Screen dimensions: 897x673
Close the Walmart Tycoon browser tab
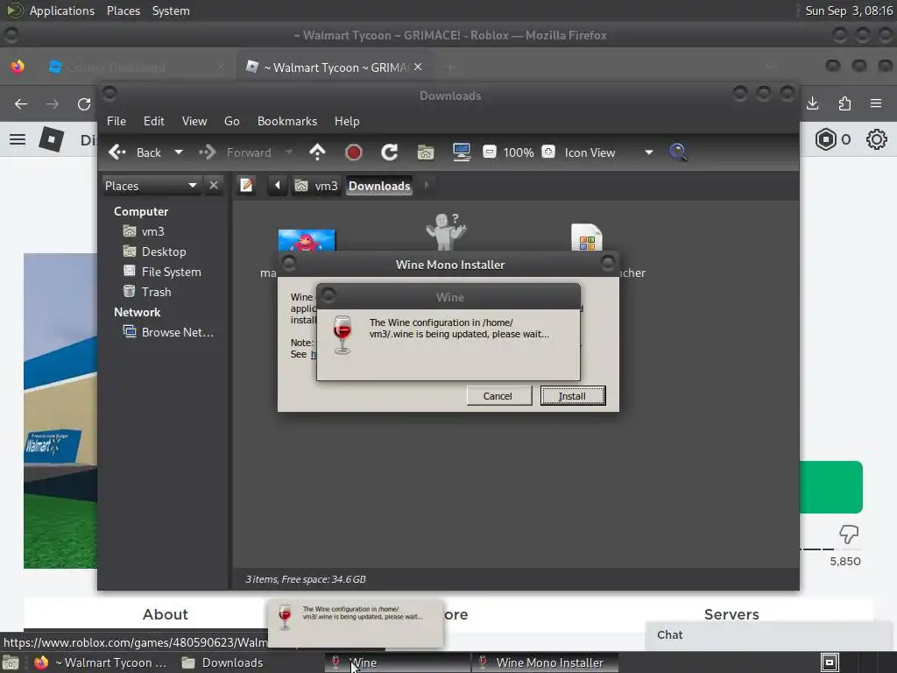click(x=418, y=67)
